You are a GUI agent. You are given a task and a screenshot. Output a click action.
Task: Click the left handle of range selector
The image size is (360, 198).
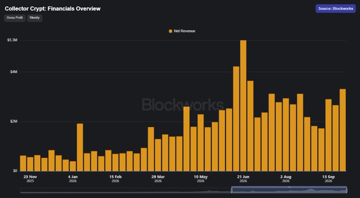click(x=231, y=191)
